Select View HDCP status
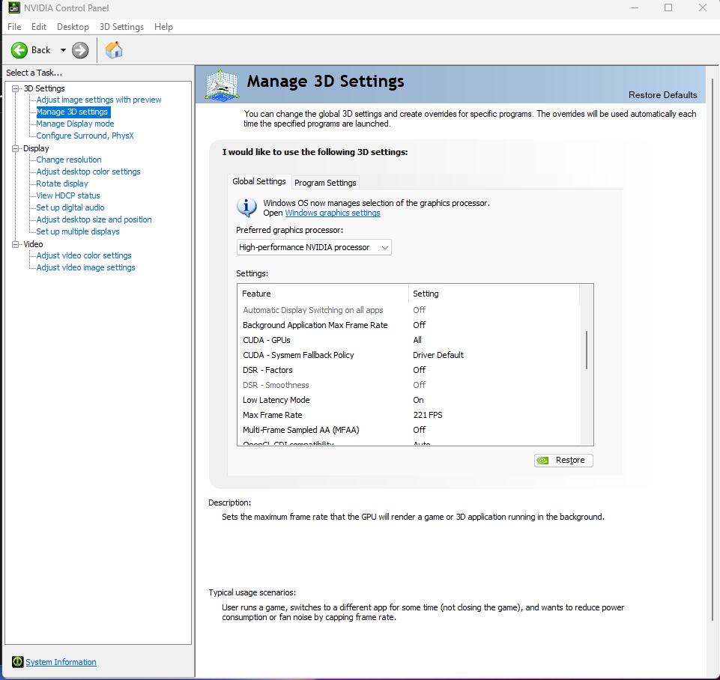This screenshot has height=680, width=720. click(x=68, y=195)
